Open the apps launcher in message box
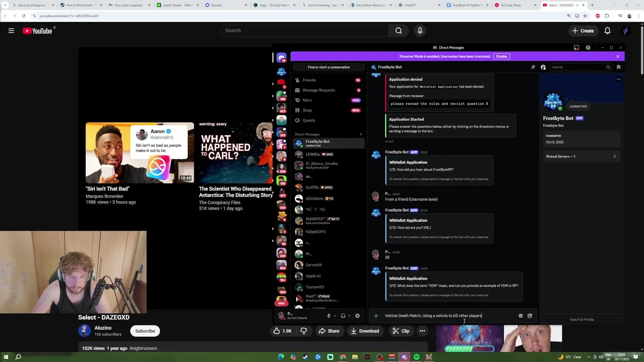The width and height of the screenshot is (644, 362). click(x=530, y=316)
